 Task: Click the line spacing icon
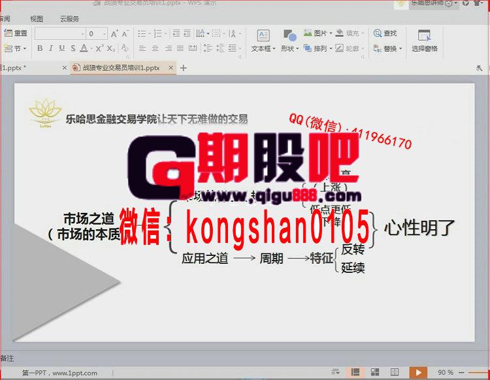click(207, 48)
